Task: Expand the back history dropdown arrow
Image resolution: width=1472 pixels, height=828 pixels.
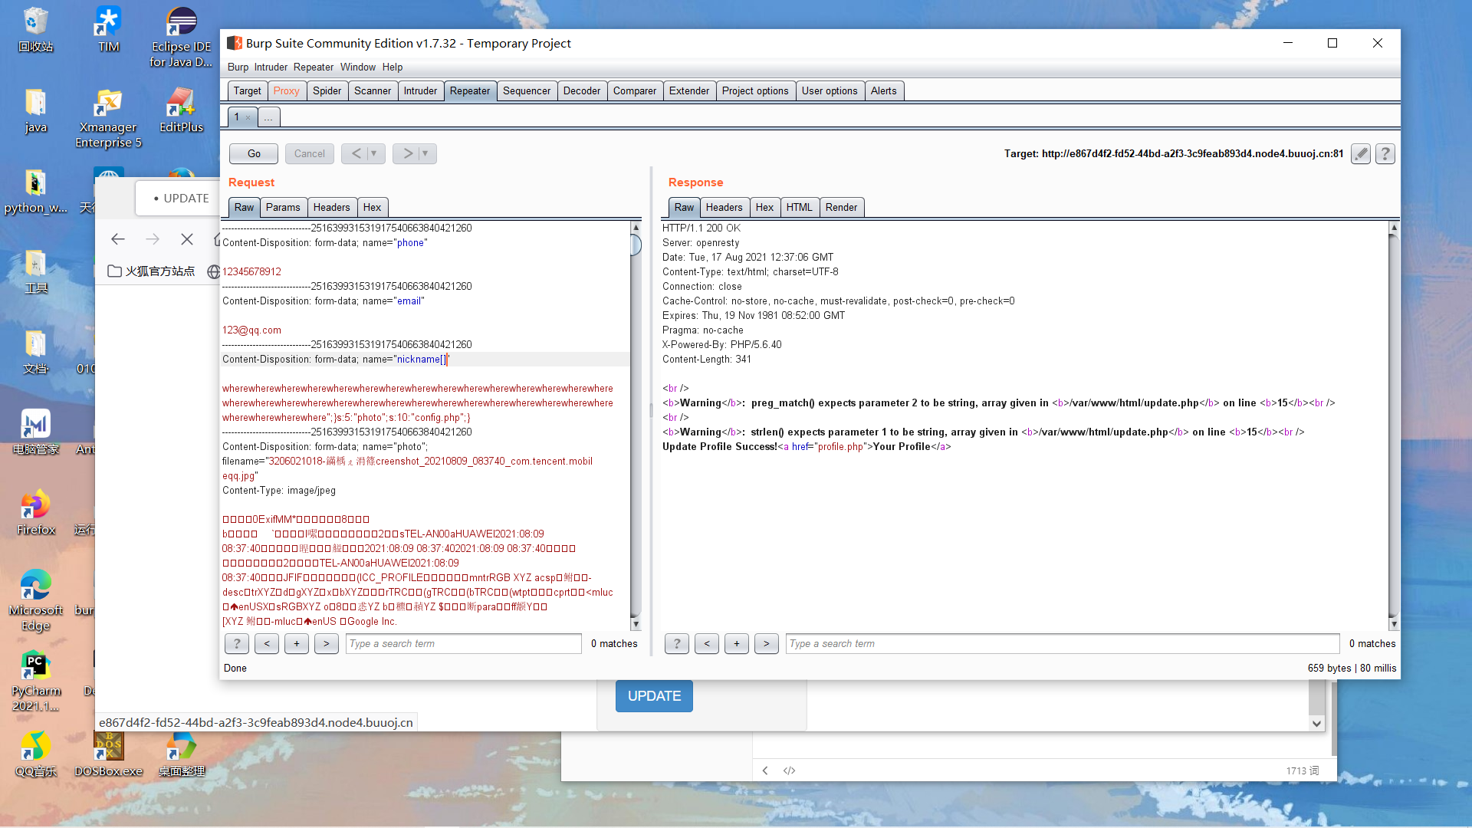Action: tap(374, 153)
